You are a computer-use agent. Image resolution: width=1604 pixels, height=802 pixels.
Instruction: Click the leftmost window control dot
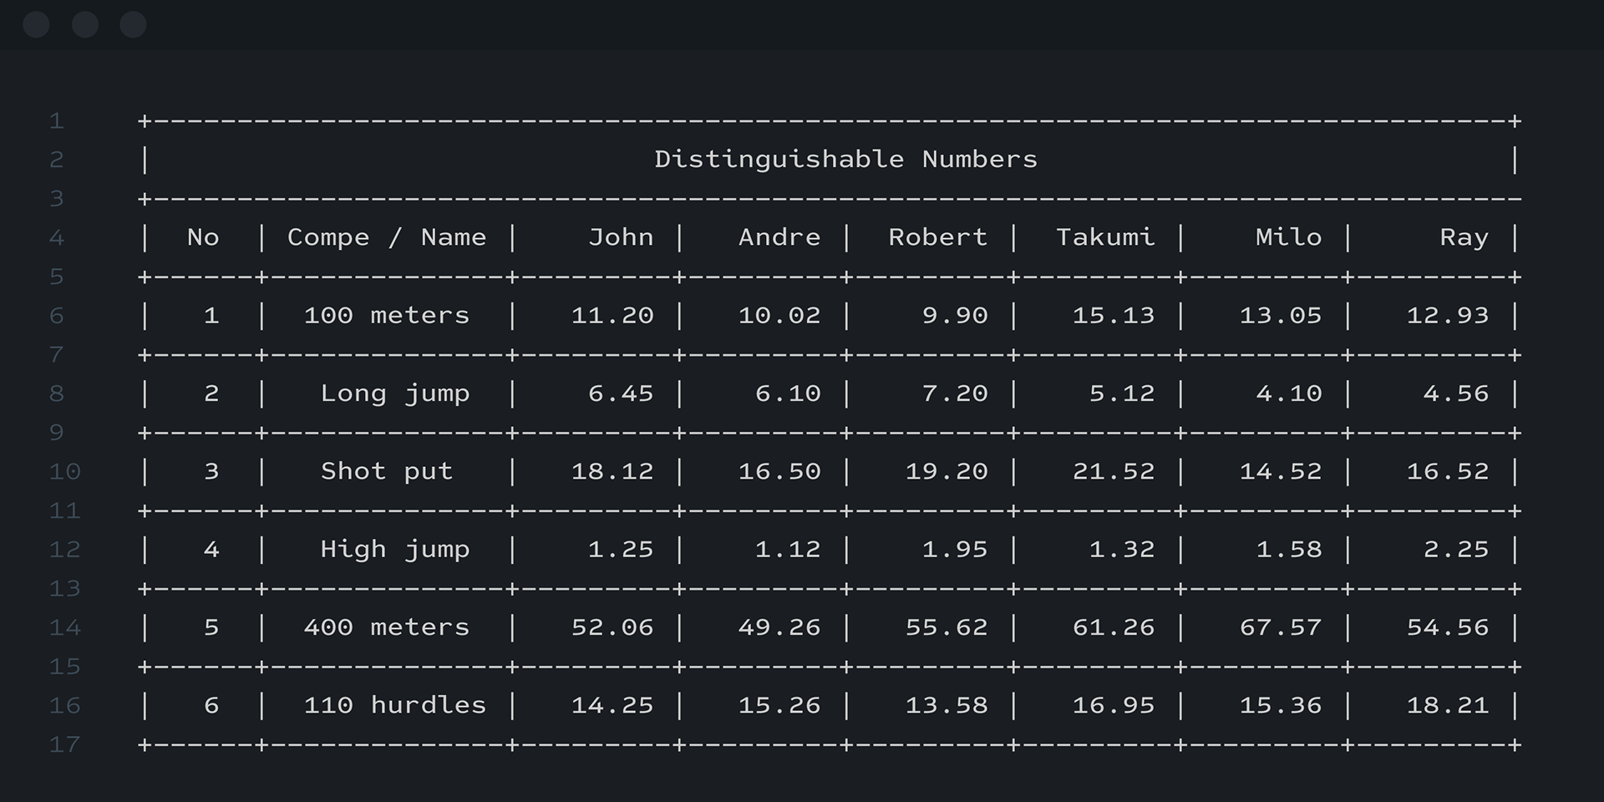click(36, 25)
